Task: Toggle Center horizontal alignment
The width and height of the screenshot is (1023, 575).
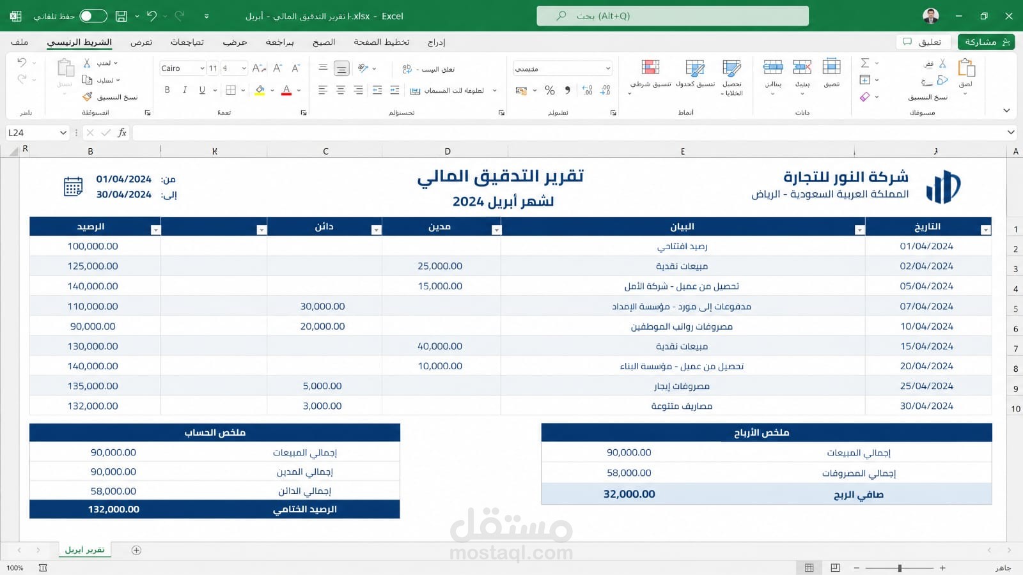Action: click(x=340, y=90)
